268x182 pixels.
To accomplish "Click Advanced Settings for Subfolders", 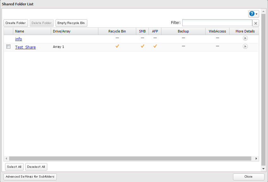I will pos(30,177).
